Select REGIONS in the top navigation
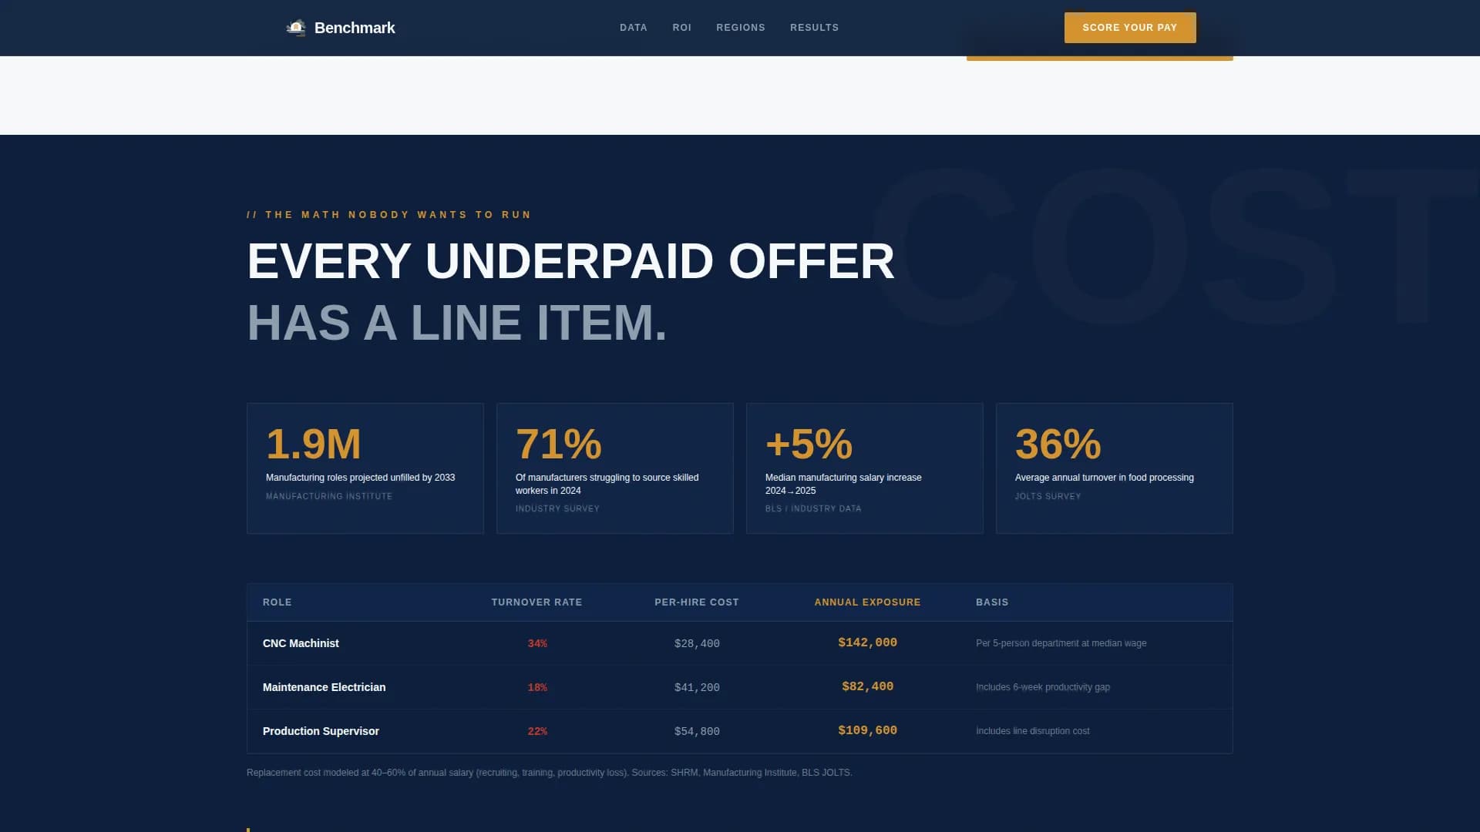Screen dimensions: 1480x832 coord(741,28)
